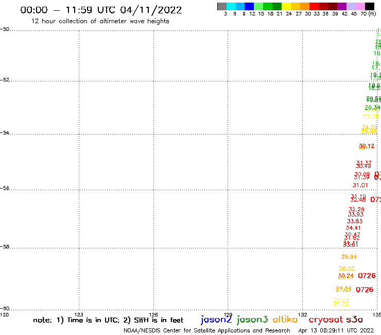Click the yellow wave height value 22.38
This screenshot has width=381, height=335.
(x=371, y=117)
